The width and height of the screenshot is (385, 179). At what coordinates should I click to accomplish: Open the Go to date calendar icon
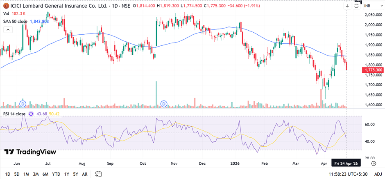98,174
